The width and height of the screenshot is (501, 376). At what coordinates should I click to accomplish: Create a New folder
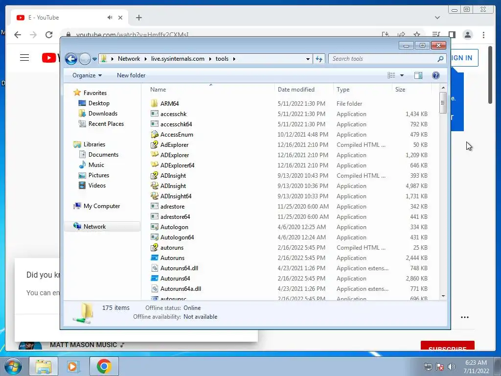131,75
